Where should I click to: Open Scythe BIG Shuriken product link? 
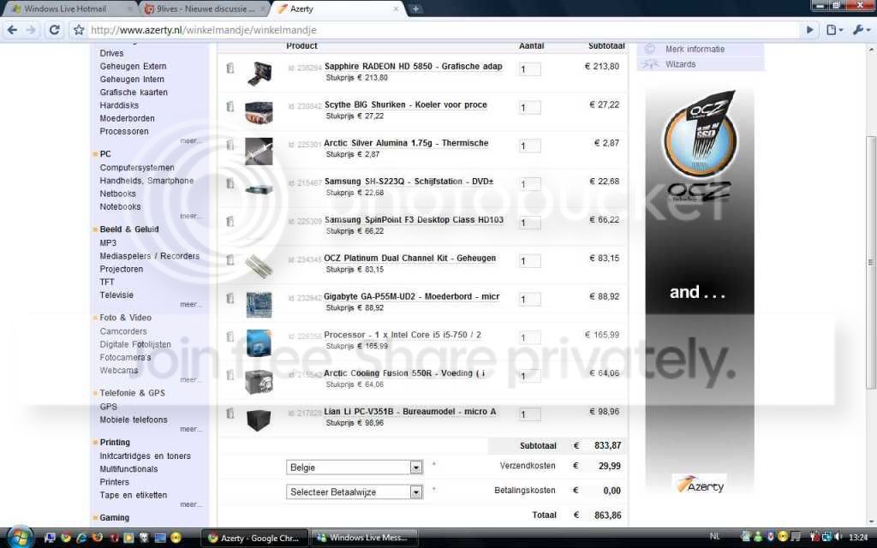405,105
